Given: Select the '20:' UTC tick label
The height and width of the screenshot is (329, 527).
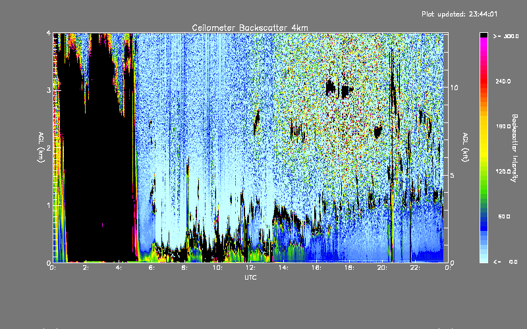Looking at the screenshot, I should [x=382, y=268].
